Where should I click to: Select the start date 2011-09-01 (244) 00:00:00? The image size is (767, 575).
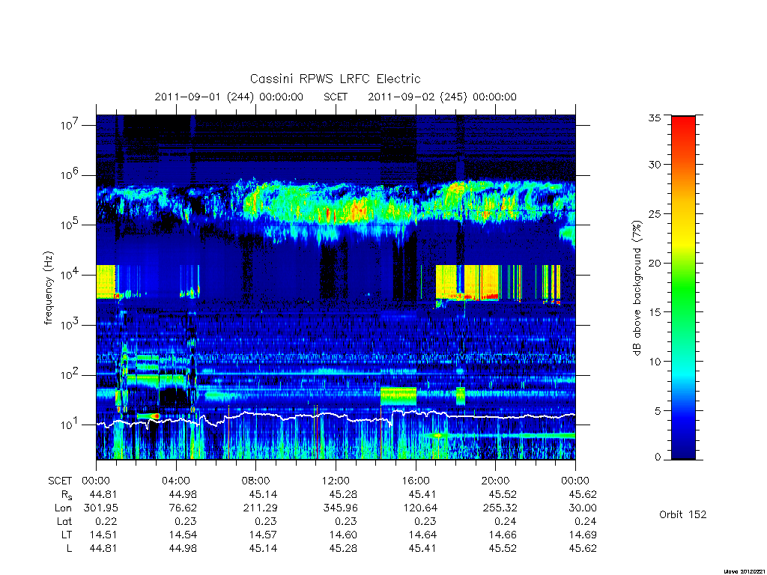[229, 97]
